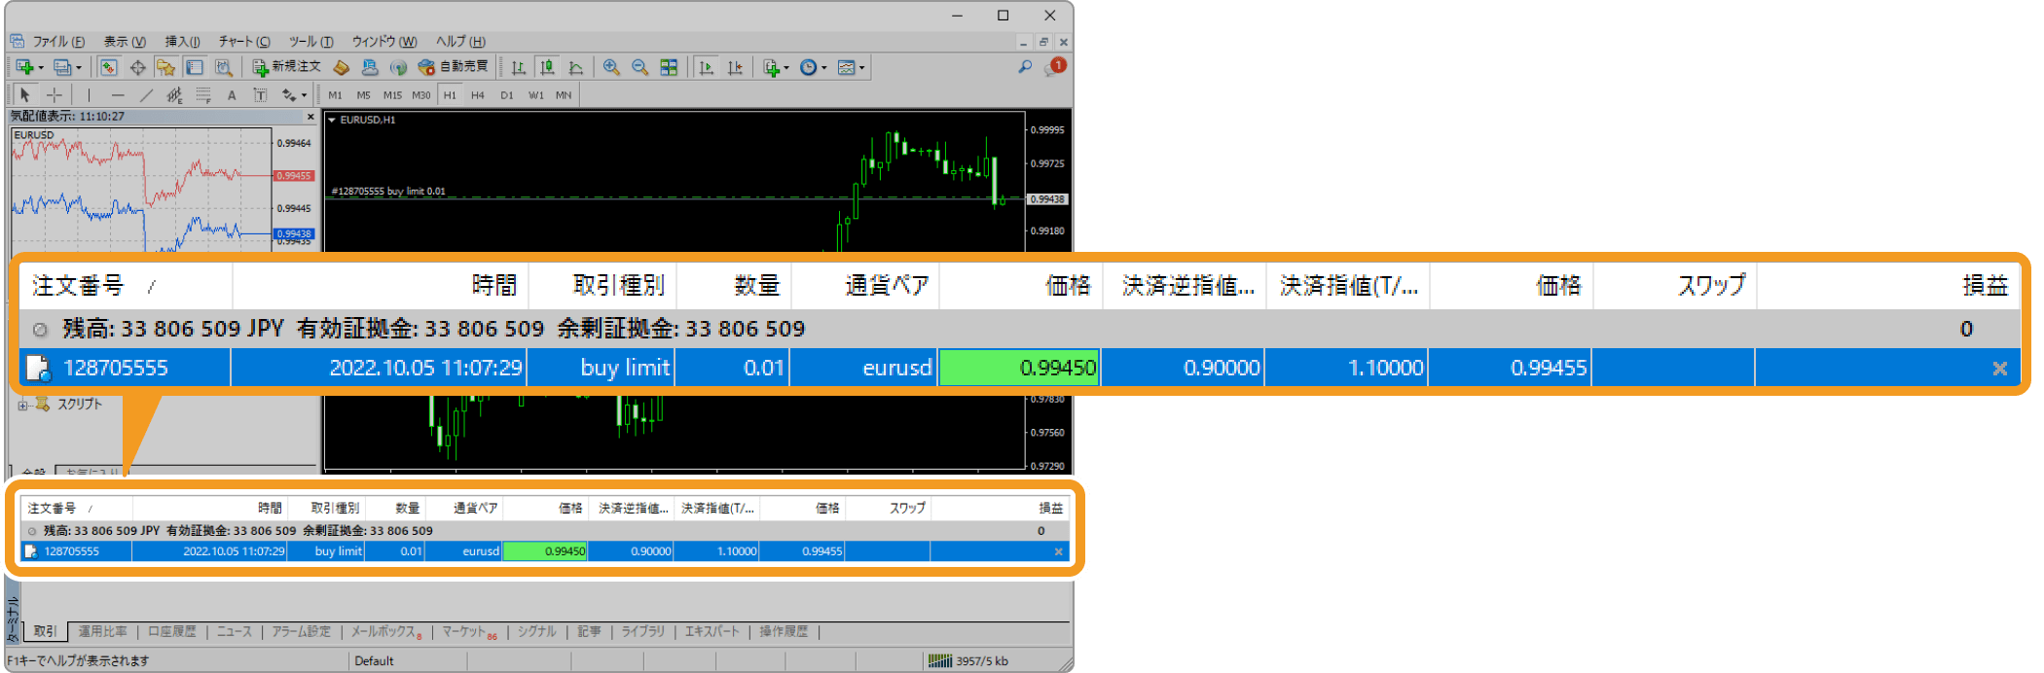Open the Strategy Tester magnifier icon
Screen dimensions: 2044x673
(224, 67)
